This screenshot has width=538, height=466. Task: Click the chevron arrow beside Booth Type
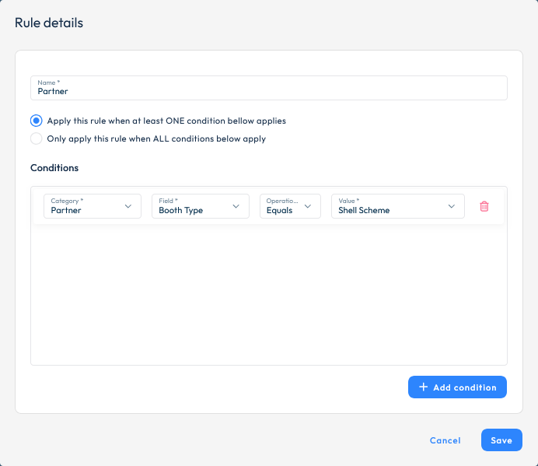(x=236, y=206)
